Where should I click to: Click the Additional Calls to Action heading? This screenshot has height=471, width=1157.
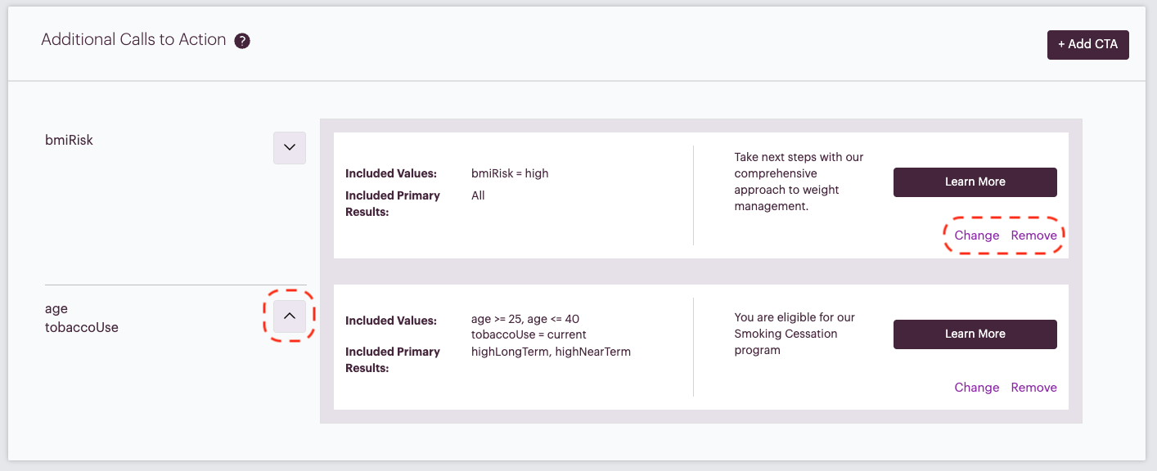(133, 39)
